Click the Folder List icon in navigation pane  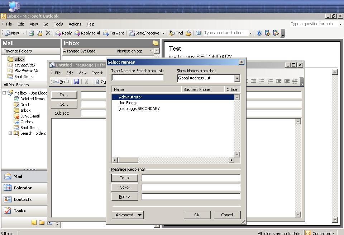tap(42, 223)
